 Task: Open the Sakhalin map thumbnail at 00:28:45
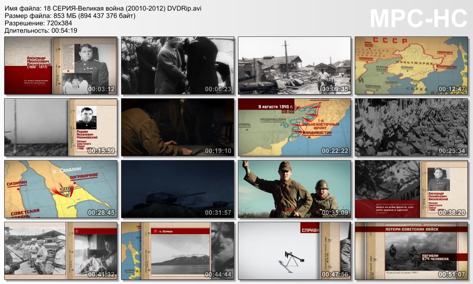pyautogui.click(x=61, y=189)
